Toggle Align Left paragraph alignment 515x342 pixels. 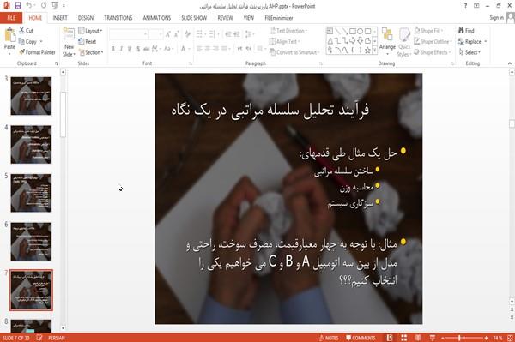pos(199,49)
